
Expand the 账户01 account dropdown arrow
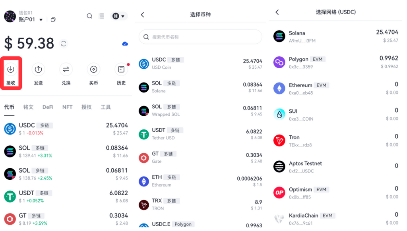pyautogui.click(x=41, y=20)
